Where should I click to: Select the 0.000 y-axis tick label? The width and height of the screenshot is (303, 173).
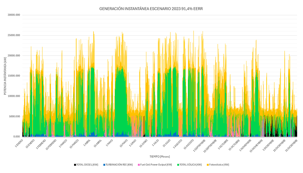click(16, 137)
